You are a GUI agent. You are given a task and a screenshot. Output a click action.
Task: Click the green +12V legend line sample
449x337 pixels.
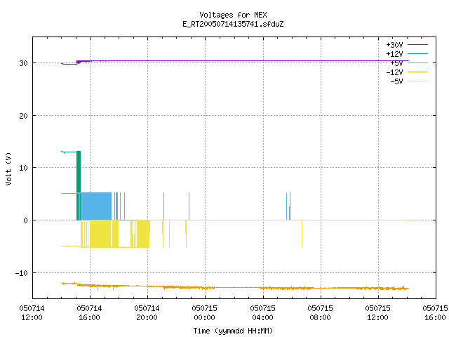click(417, 53)
